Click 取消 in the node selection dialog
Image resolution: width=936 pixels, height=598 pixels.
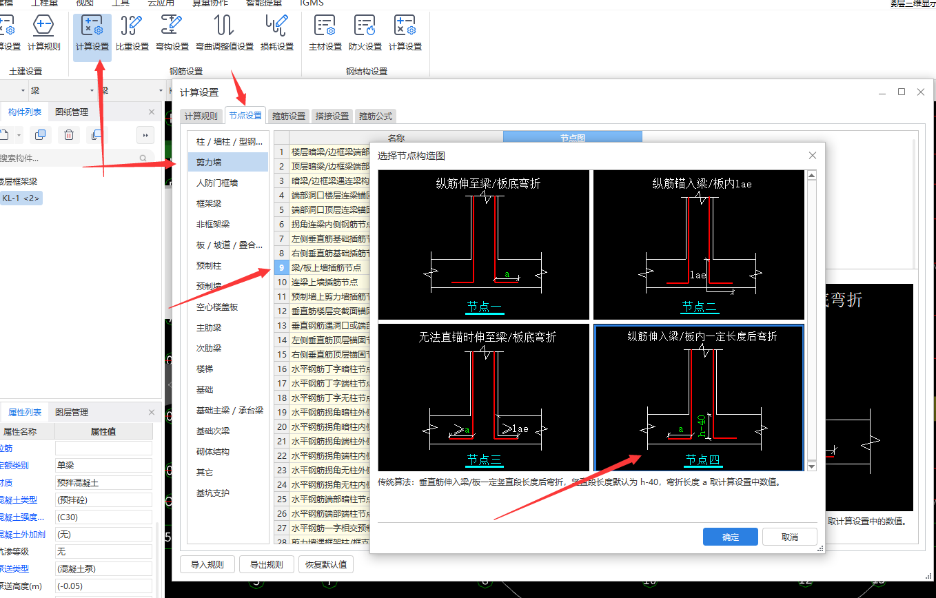790,537
